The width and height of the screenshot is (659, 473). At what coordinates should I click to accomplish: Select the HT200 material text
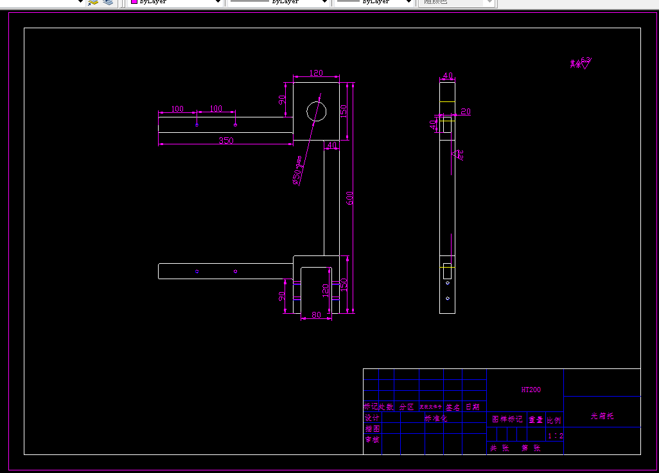(531, 390)
